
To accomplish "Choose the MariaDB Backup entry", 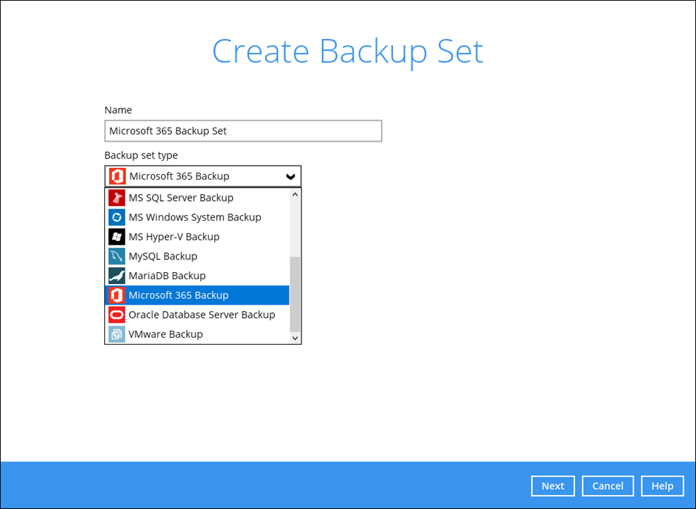I will 197,276.
